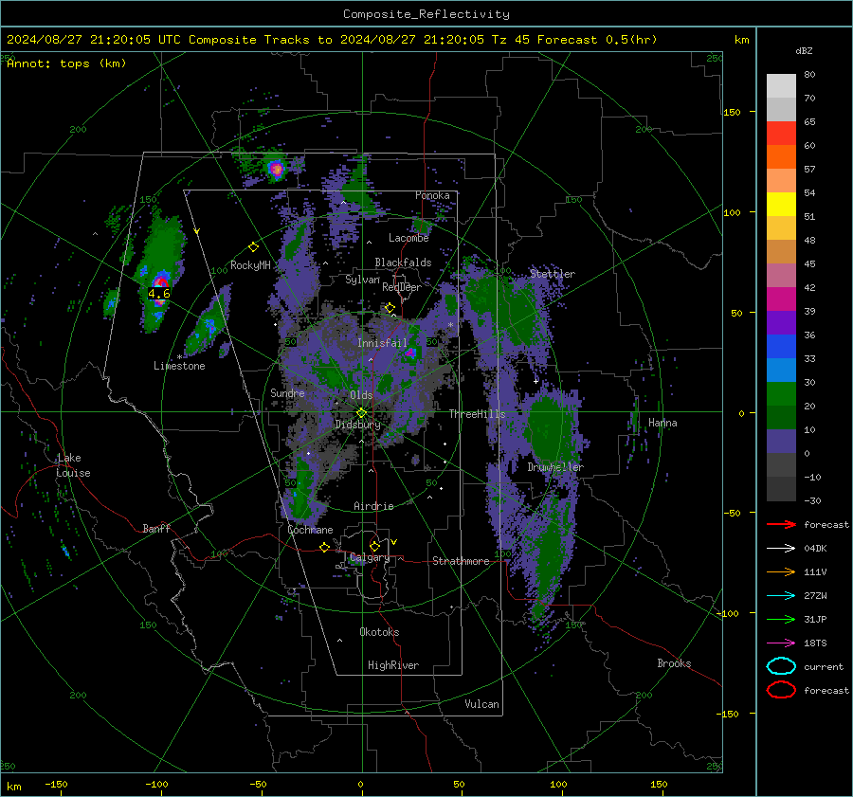Select the Ponoka label
The height and width of the screenshot is (797, 853).
[432, 195]
